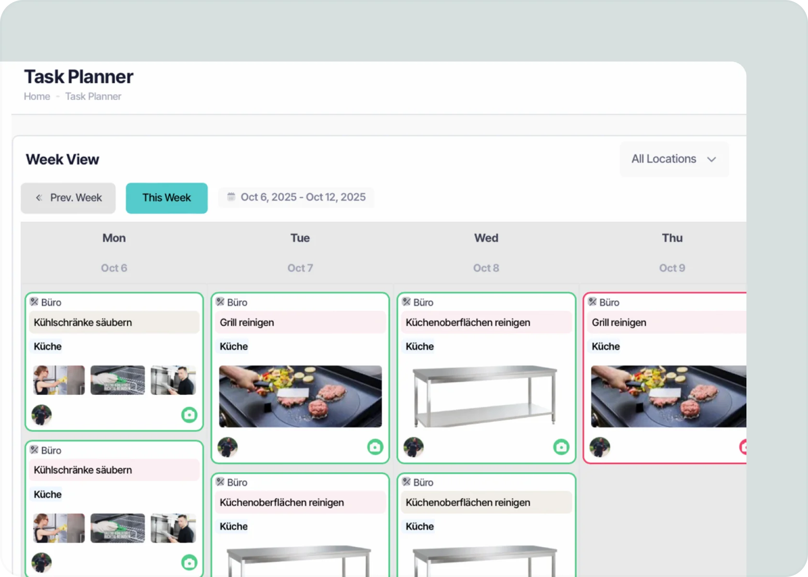Viewport: 808px width, 577px height.
Task: Click the assignee avatar on Thursday's Grill reinigen card
Action: [x=600, y=447]
